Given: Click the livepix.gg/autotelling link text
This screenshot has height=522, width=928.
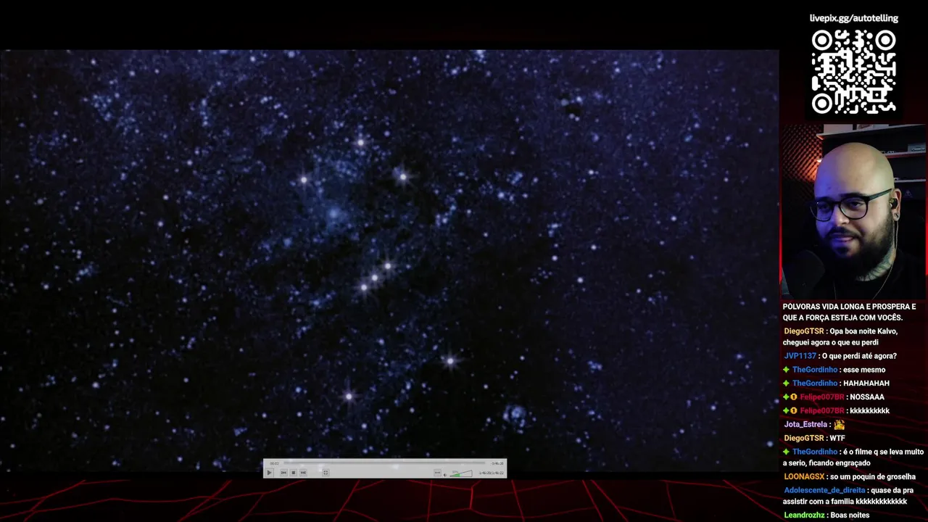Looking at the screenshot, I should pyautogui.click(x=853, y=18).
